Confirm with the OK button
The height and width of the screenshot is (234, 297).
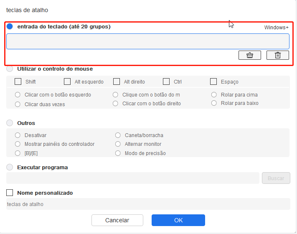click(x=178, y=220)
